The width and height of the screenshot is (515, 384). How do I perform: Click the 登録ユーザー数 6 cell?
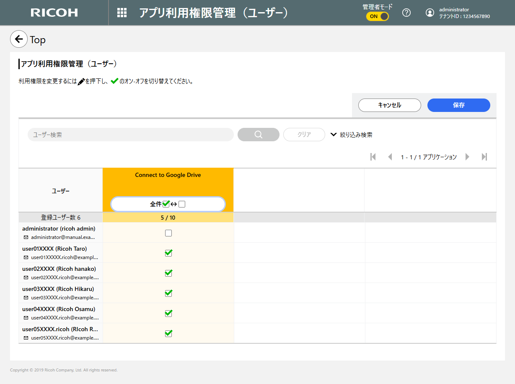61,218
